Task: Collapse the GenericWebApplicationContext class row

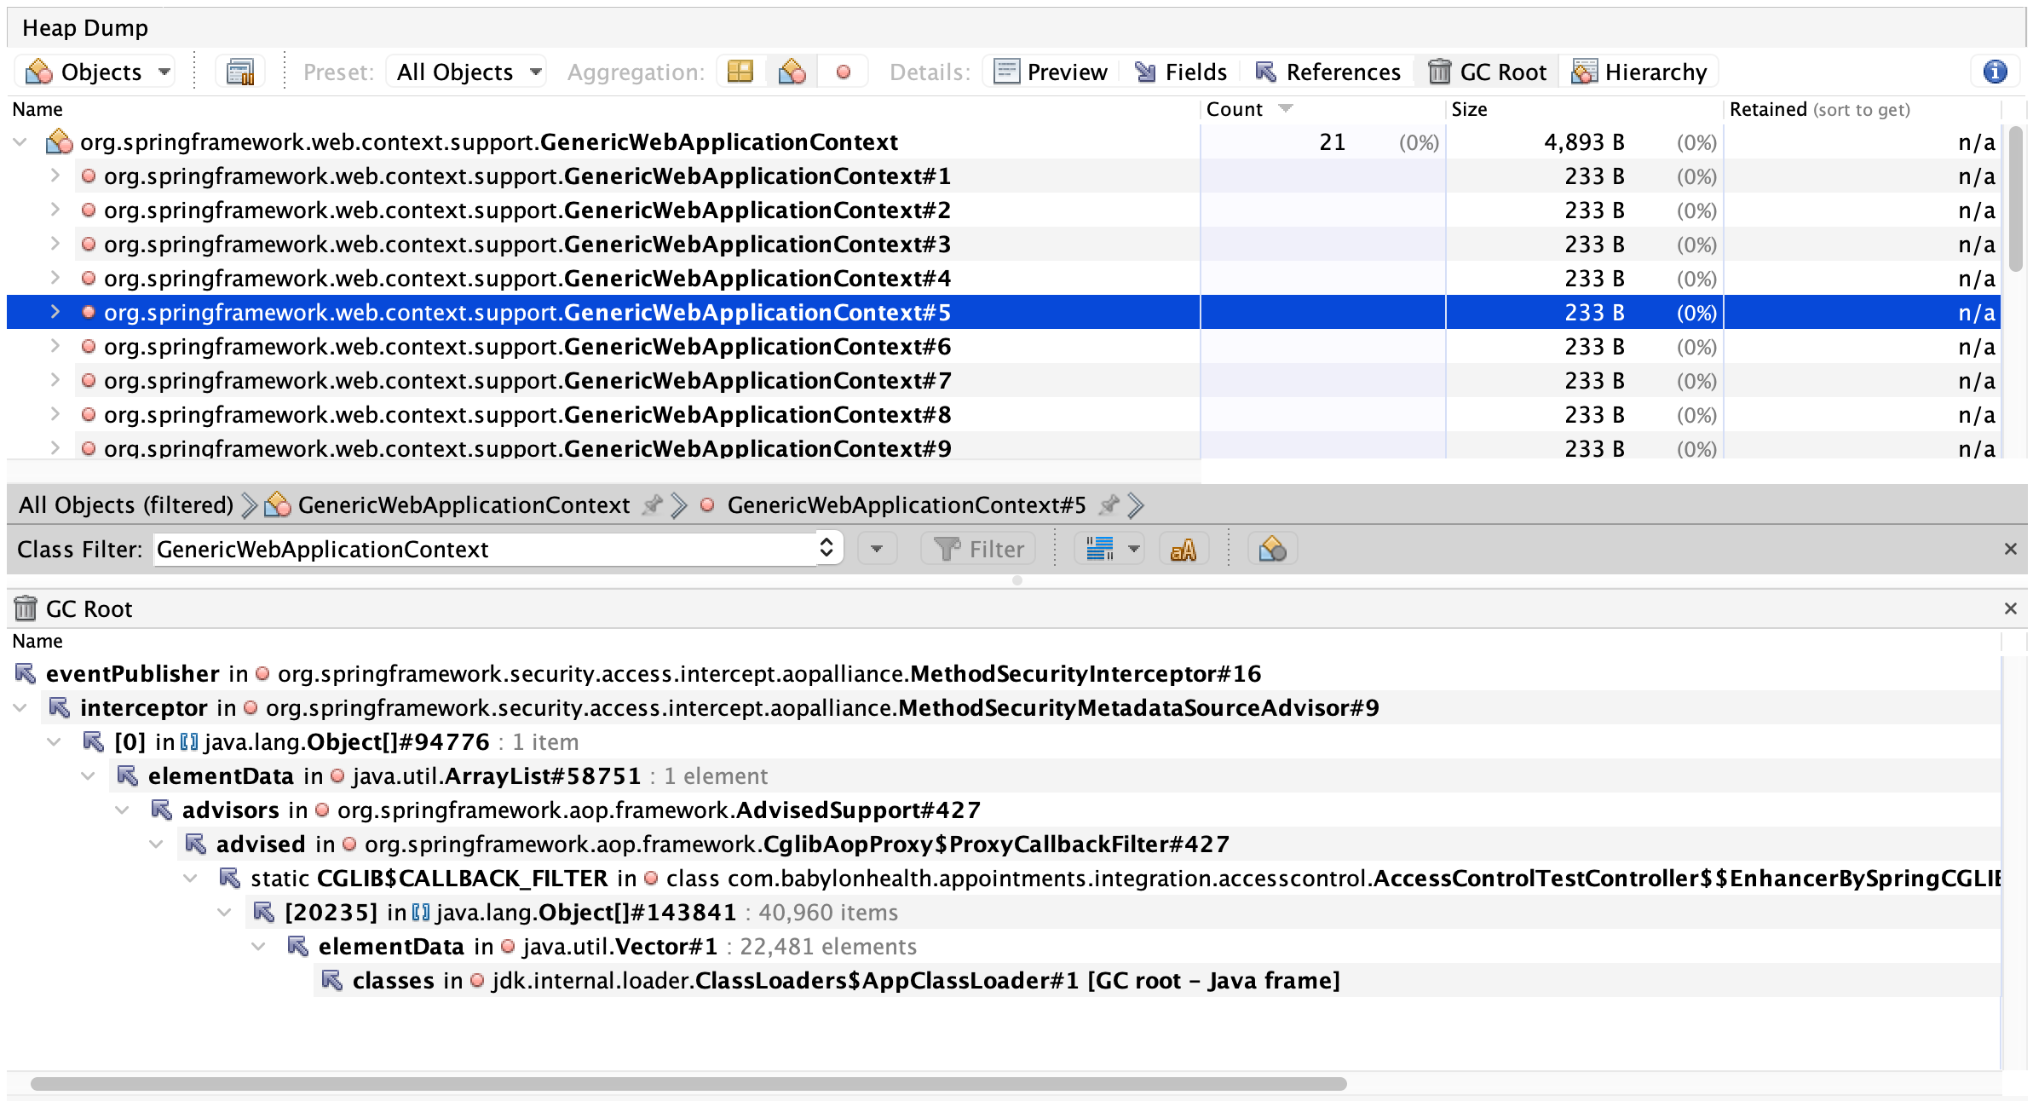Action: pyautogui.click(x=20, y=142)
